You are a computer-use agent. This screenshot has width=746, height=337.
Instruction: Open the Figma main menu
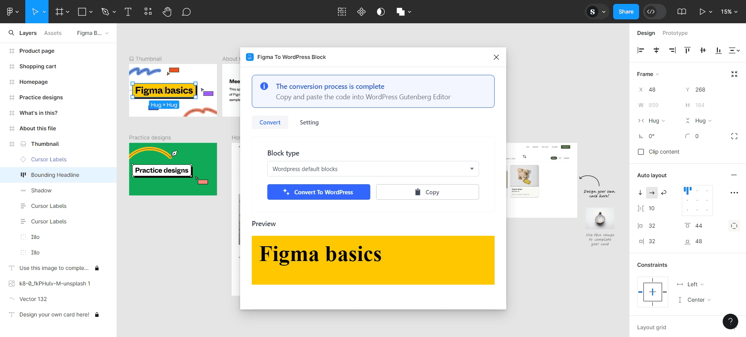click(12, 12)
